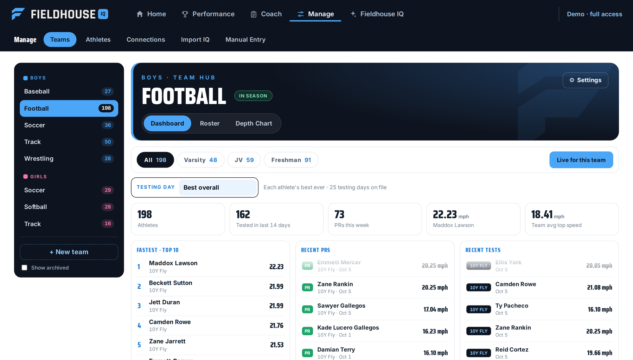Click PR badge beside Kade Lucero Gallegos
This screenshot has height=360, width=633.
pyautogui.click(x=307, y=331)
